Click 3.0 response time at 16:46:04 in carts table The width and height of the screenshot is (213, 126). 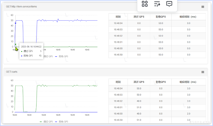click(188, 89)
